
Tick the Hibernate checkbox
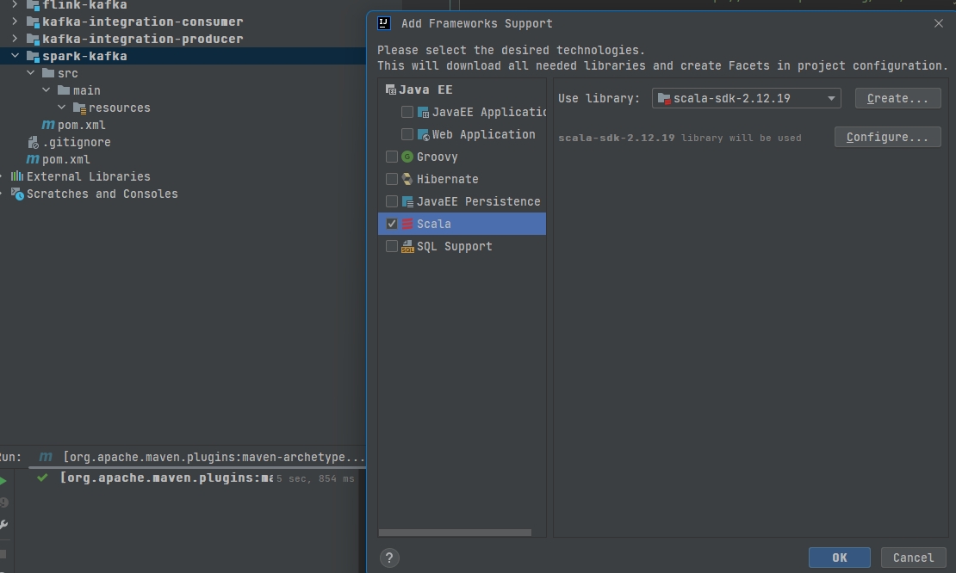click(x=392, y=179)
